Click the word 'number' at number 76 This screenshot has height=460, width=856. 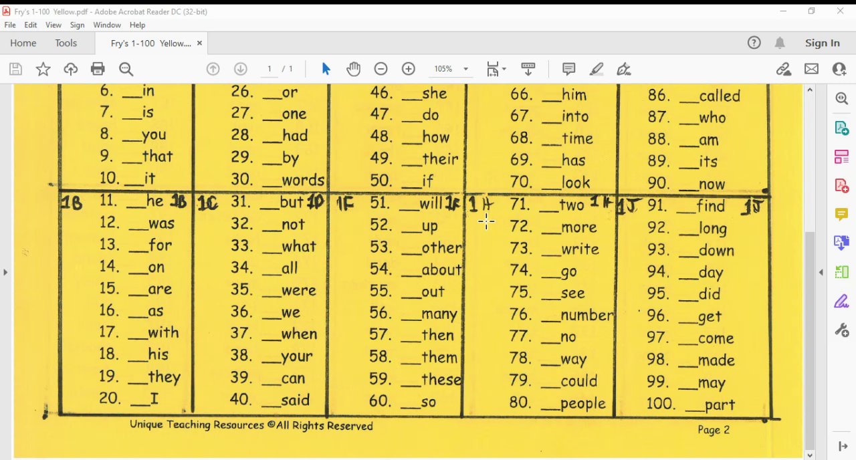pos(587,315)
